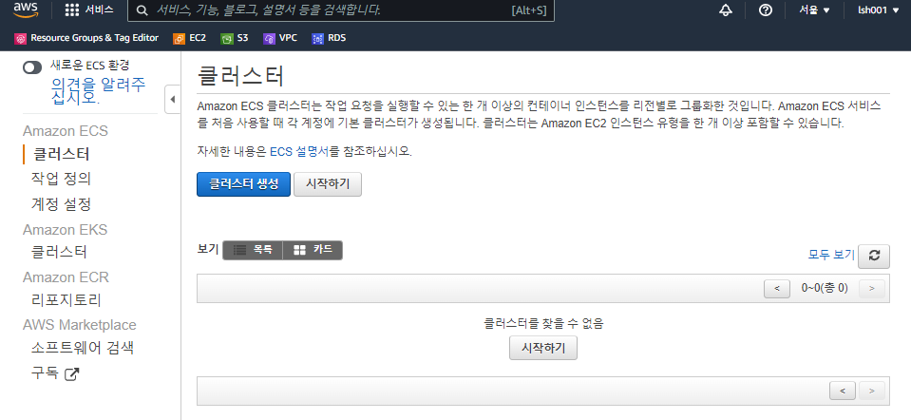Select 클러스터 under Amazon EKS
The image size is (911, 420).
59,252
